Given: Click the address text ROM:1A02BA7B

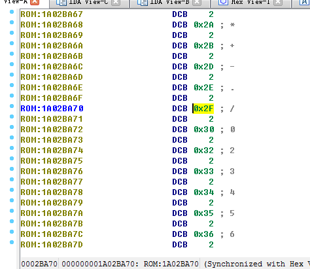Looking at the screenshot, I should click(x=52, y=224).
